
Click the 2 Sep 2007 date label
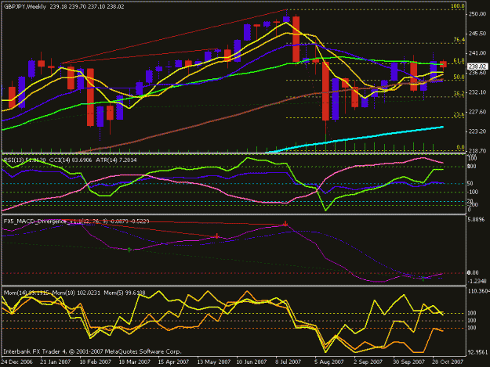click(368, 362)
